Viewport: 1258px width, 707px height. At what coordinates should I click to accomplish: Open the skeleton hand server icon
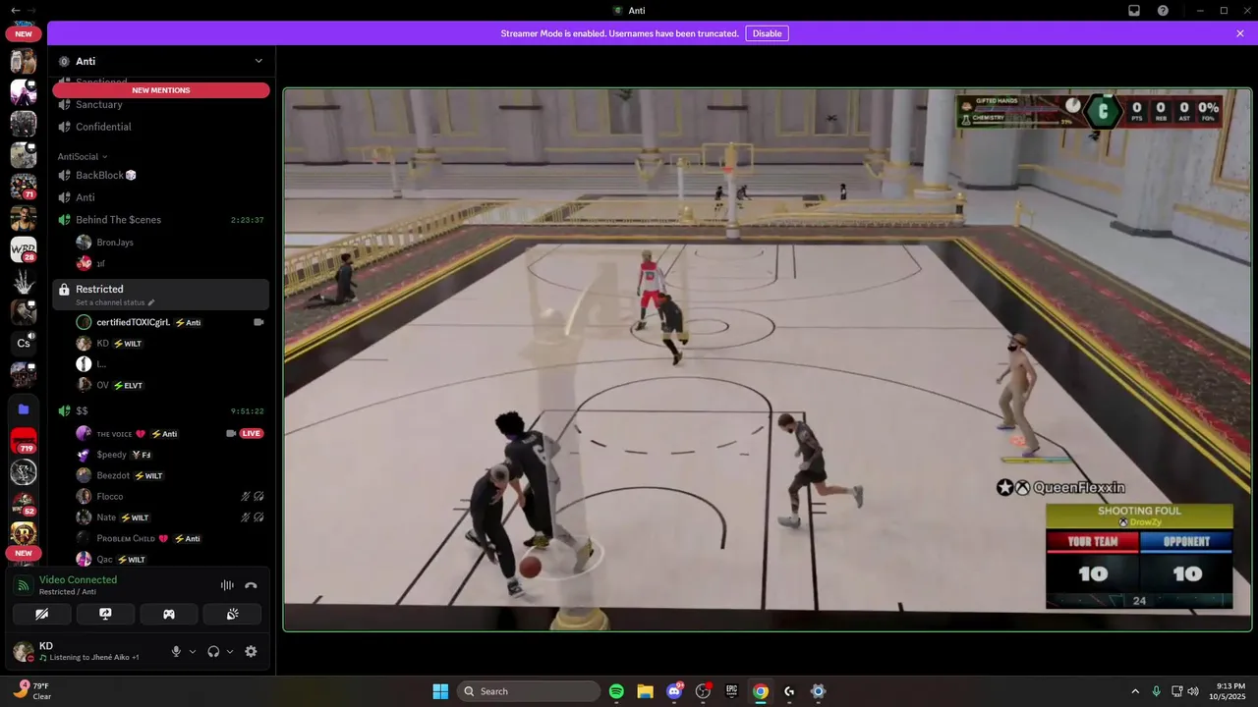click(x=24, y=281)
